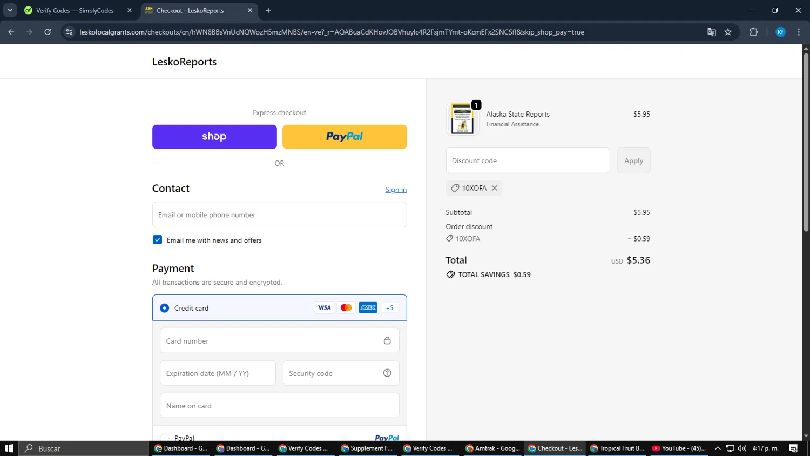This screenshot has width=810, height=456.
Task: Open the tab search dropdown
Action: (x=10, y=10)
